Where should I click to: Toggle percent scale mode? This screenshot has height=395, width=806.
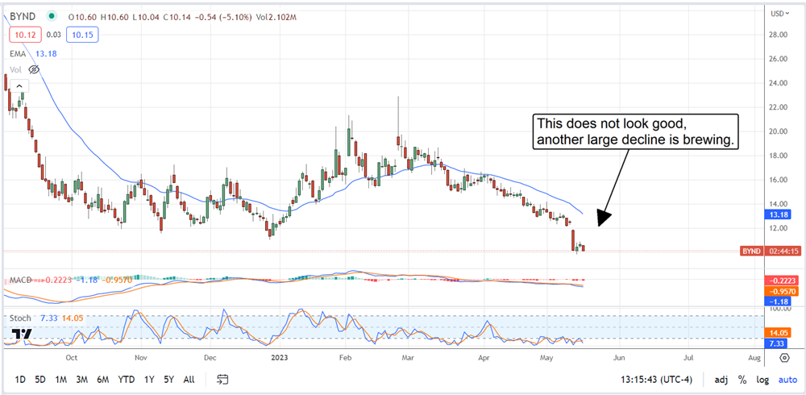click(742, 380)
